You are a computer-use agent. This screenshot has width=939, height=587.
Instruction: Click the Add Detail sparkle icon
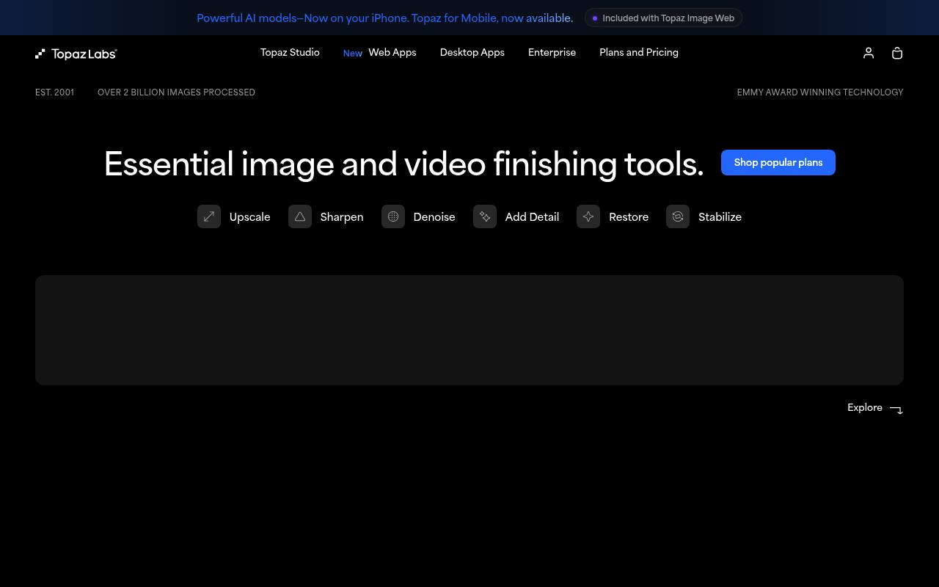(x=485, y=216)
